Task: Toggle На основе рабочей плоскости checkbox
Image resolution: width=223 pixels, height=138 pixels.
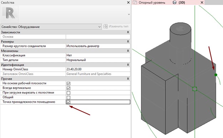Action: (x=68, y=84)
